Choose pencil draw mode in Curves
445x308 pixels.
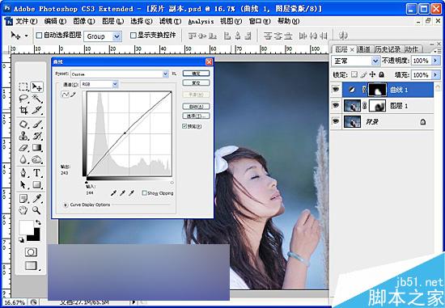pyautogui.click(x=73, y=95)
